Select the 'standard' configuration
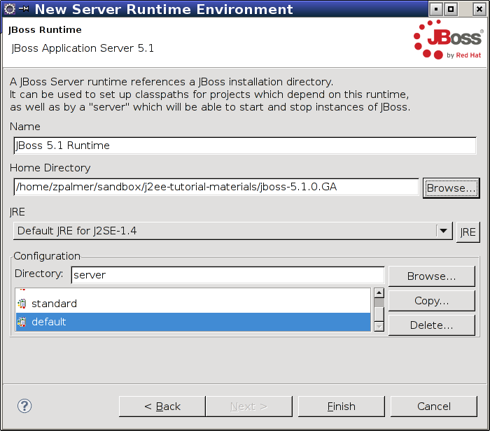Screen dimensions: 490x431 (x=193, y=304)
